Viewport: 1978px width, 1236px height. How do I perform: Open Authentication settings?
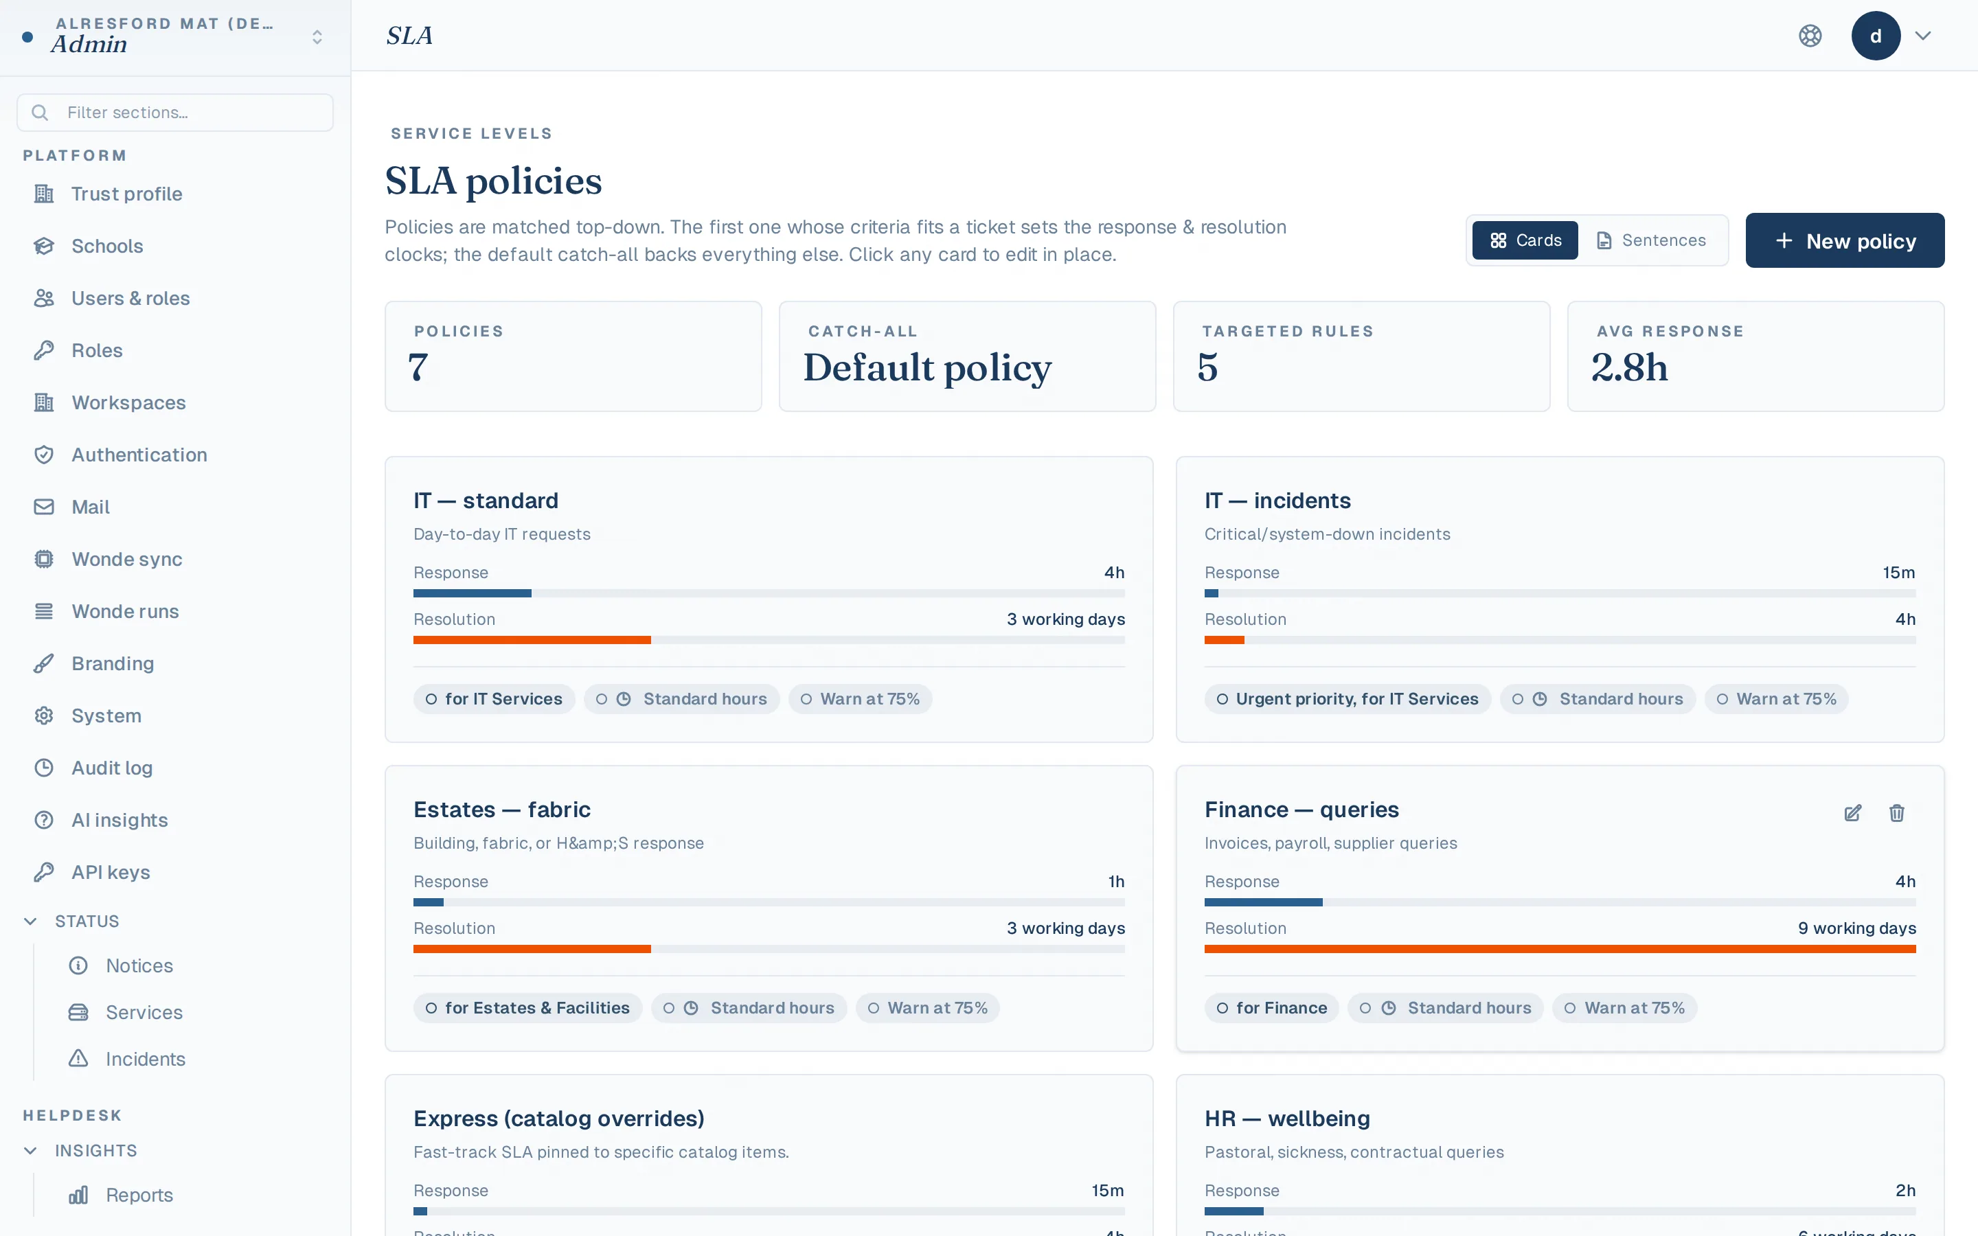point(175,455)
